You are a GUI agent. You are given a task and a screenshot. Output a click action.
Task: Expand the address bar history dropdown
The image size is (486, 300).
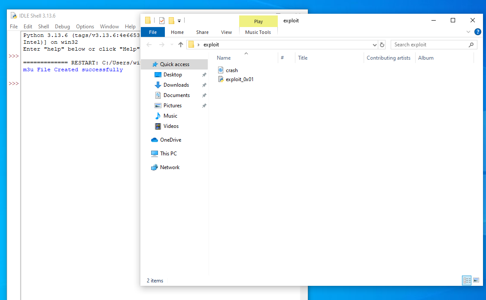(374, 45)
